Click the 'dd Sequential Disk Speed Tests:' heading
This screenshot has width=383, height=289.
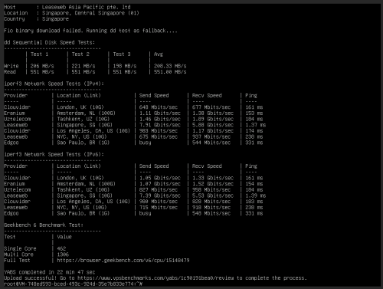50,42
